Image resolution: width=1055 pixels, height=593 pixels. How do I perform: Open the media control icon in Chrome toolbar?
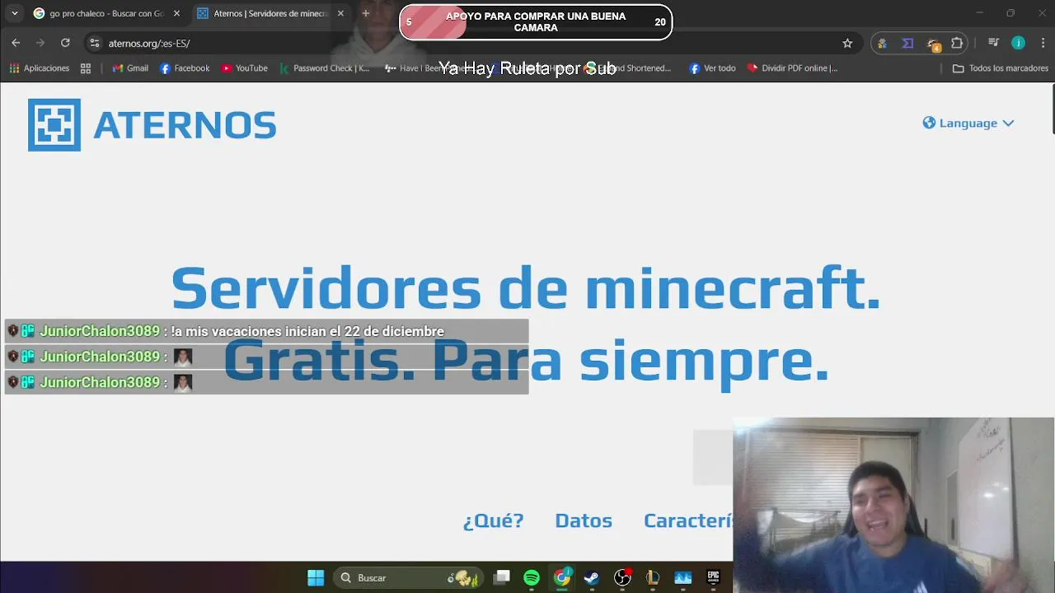993,43
